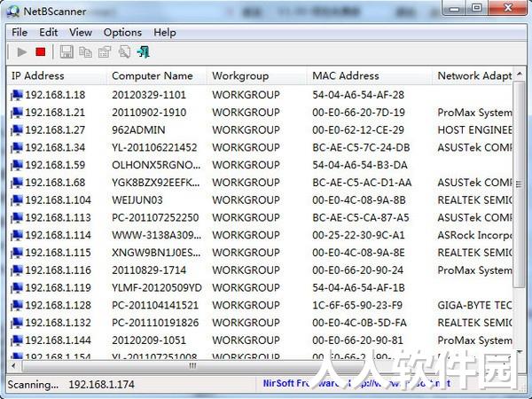Screen dimensions: 532x399
Task: Open the File menu
Action: click(20, 33)
